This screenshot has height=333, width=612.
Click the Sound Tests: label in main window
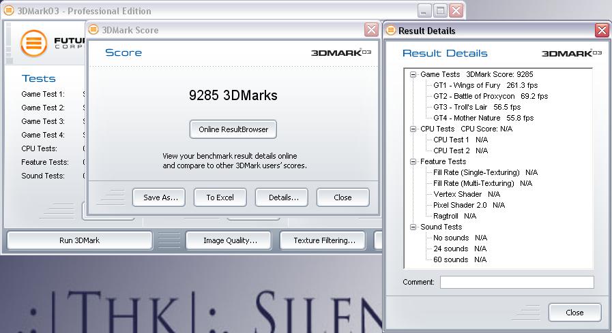pyautogui.click(x=43, y=176)
